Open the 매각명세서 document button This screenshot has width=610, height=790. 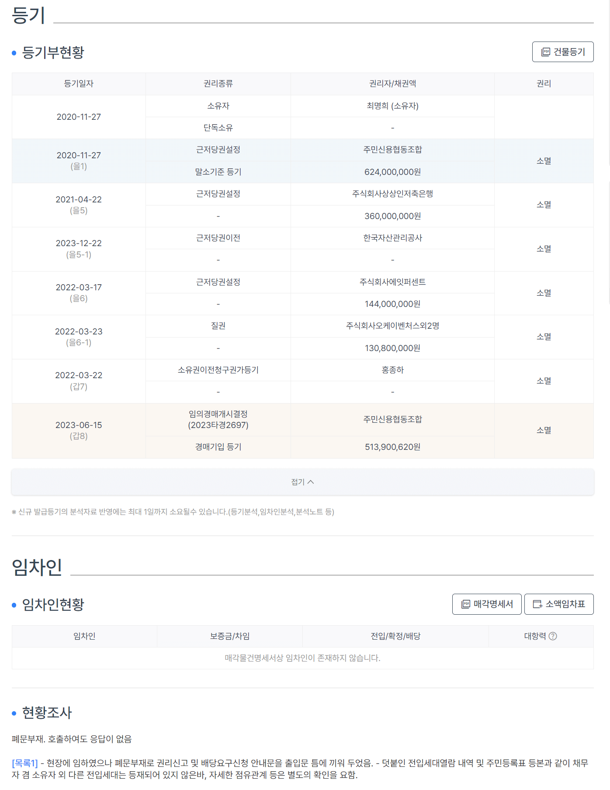[x=487, y=604]
